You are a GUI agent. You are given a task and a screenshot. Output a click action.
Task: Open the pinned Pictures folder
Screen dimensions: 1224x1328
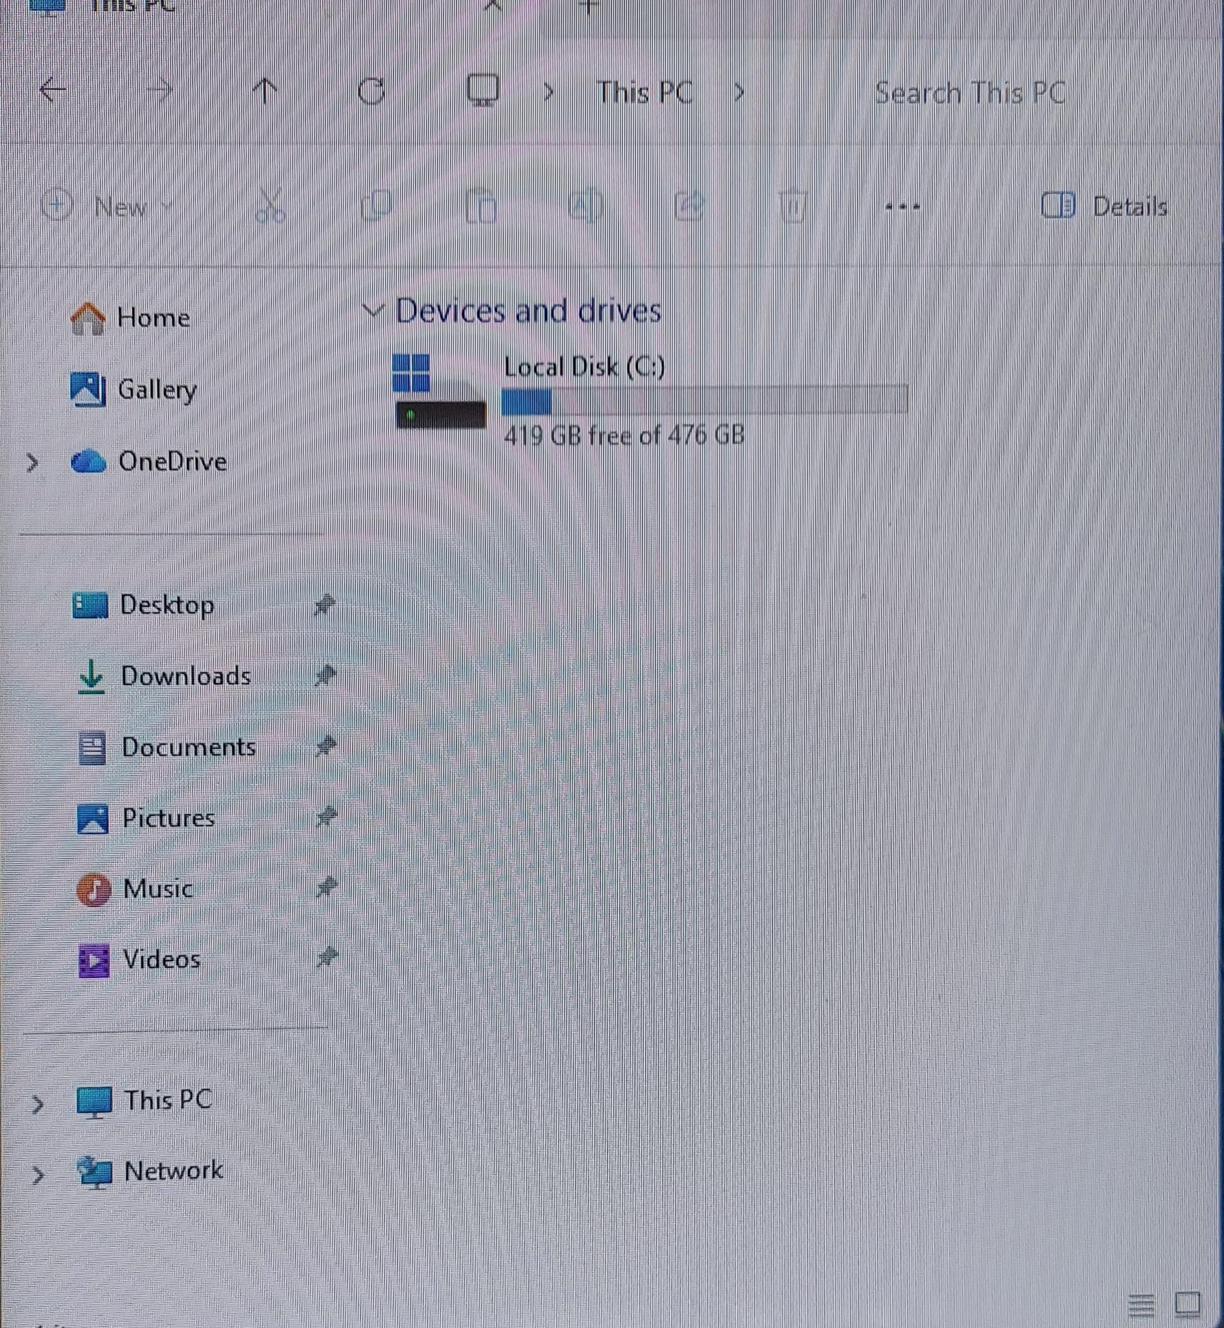147,818
